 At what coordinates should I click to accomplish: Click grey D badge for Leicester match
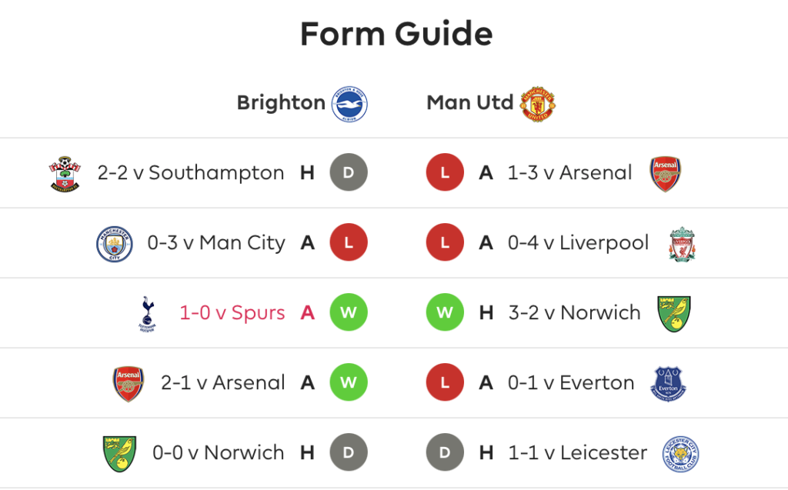click(445, 452)
